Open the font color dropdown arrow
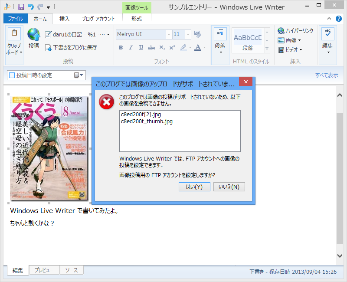 tap(204, 47)
